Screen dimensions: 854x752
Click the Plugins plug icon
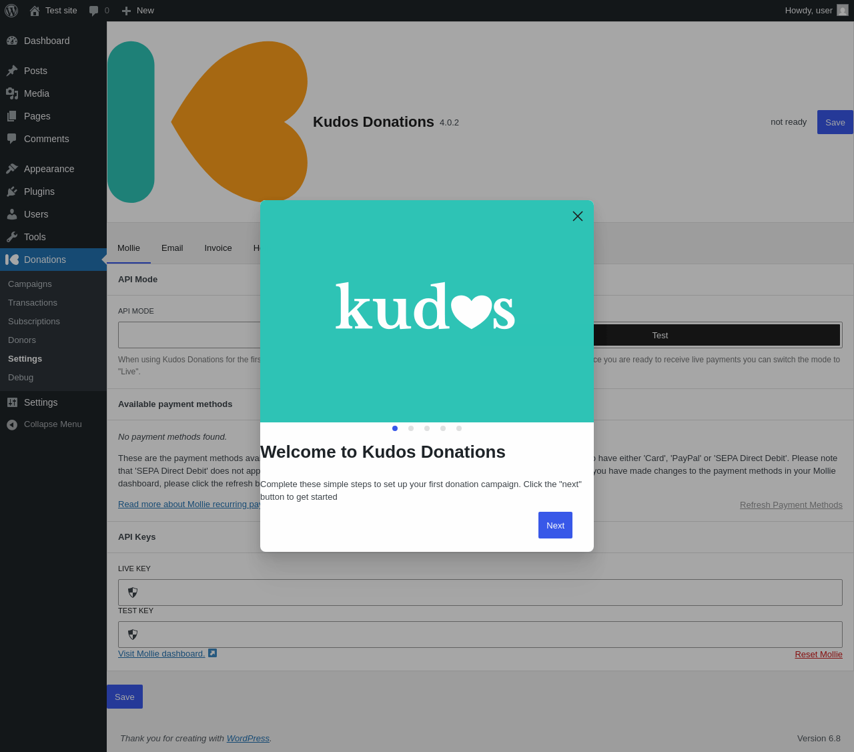point(12,192)
